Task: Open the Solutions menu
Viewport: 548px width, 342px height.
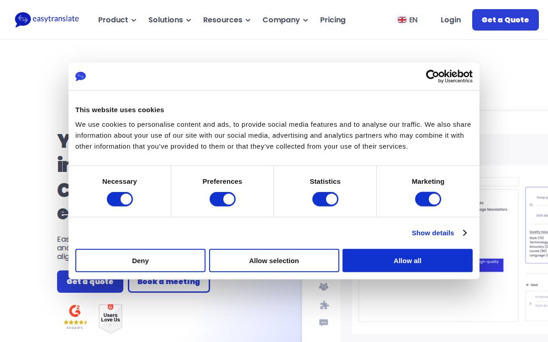Action: pos(170,20)
